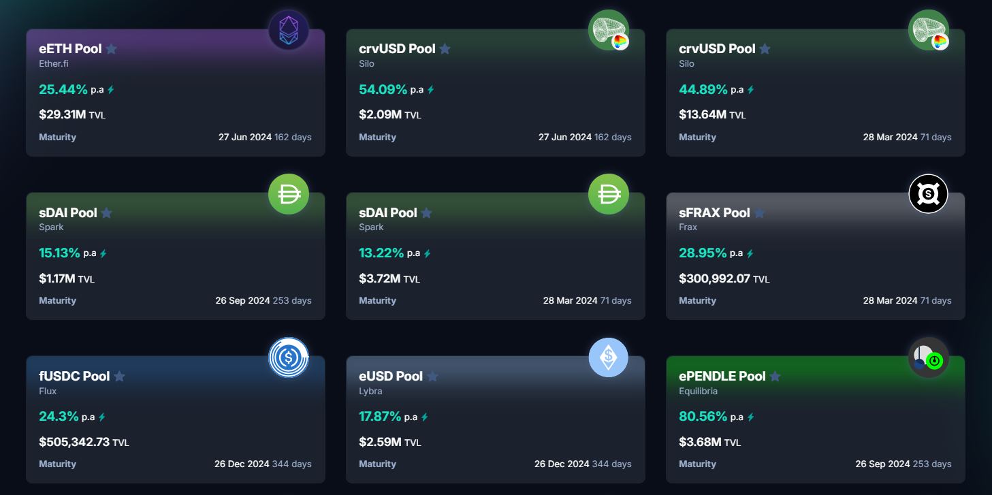Click the lightning bolt next to 13.22% p.a
Viewport: 992px width, 495px height.
[427, 253]
